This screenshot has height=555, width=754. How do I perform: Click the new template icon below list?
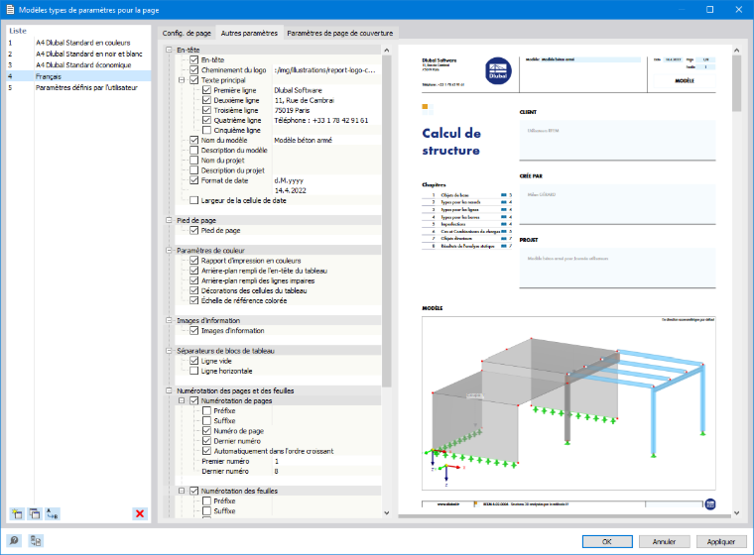(x=17, y=513)
